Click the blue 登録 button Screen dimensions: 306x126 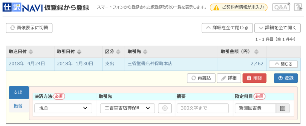coord(286,78)
